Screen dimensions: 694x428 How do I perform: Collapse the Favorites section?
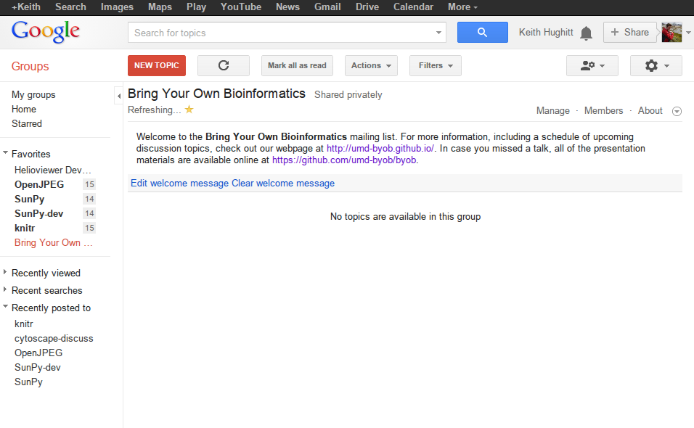pyautogui.click(x=6, y=154)
